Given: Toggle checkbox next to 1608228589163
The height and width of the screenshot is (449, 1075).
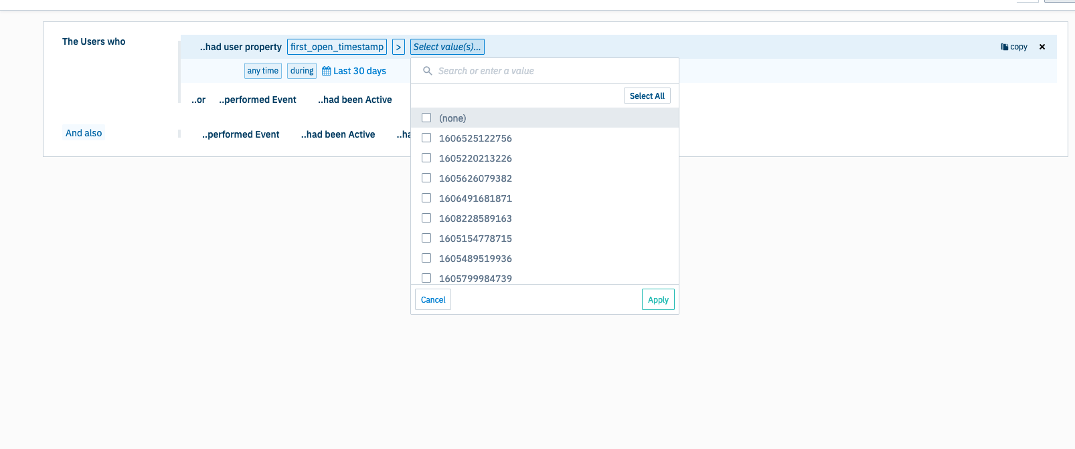Looking at the screenshot, I should point(426,218).
